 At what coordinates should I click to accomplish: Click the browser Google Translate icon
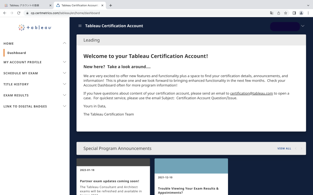click(272, 13)
